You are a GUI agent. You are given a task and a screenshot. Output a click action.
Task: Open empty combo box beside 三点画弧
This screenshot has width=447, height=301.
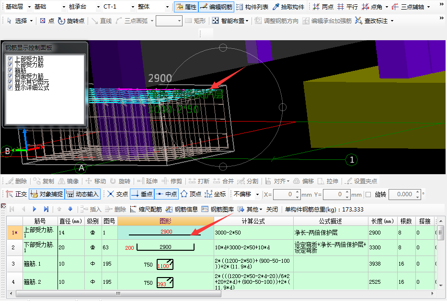(x=169, y=21)
